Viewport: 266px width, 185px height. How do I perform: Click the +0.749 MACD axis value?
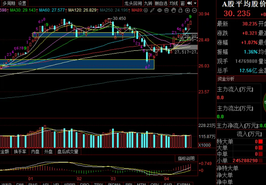click(205, 164)
